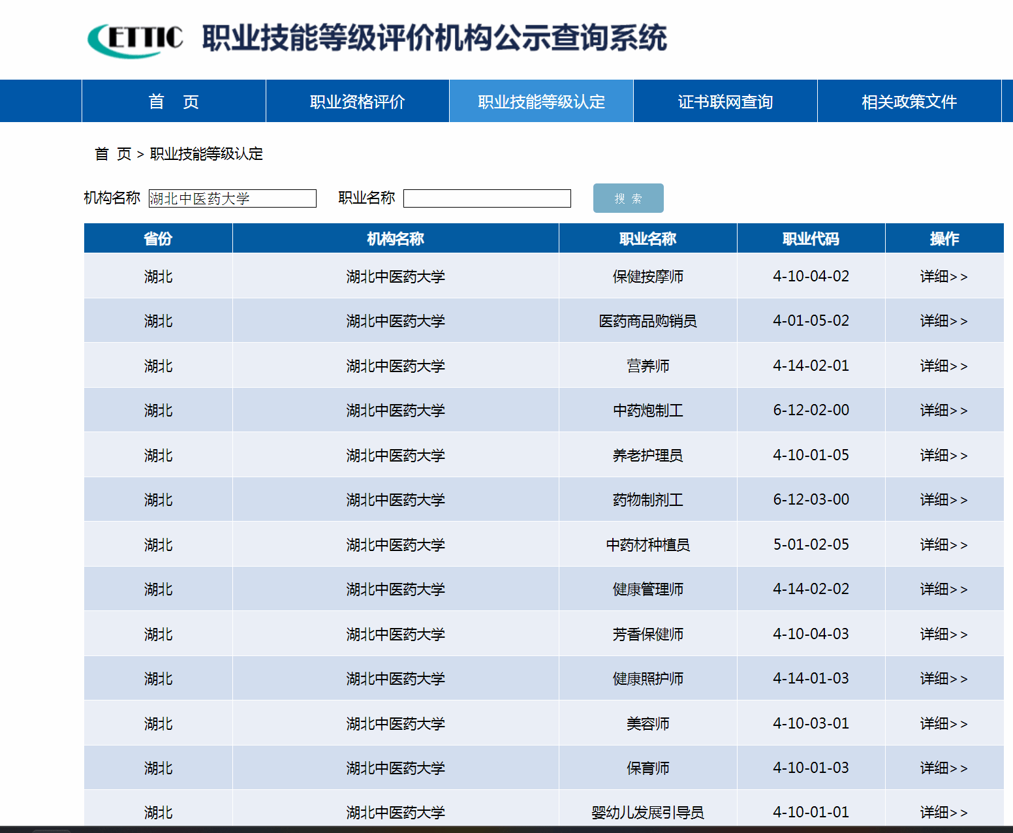Select the 美容师 occupation cell
This screenshot has height=833, width=1013.
(648, 724)
